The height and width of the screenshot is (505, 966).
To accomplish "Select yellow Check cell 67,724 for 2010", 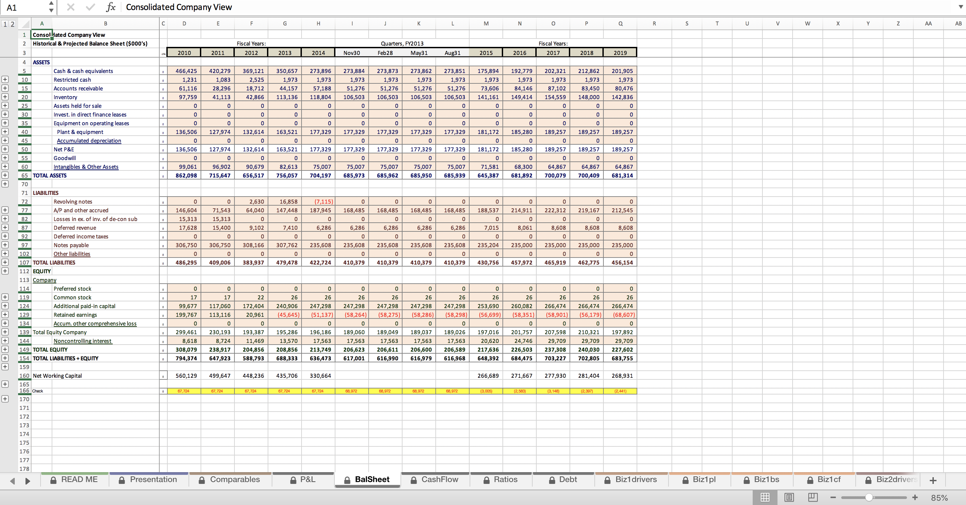I will click(x=184, y=391).
